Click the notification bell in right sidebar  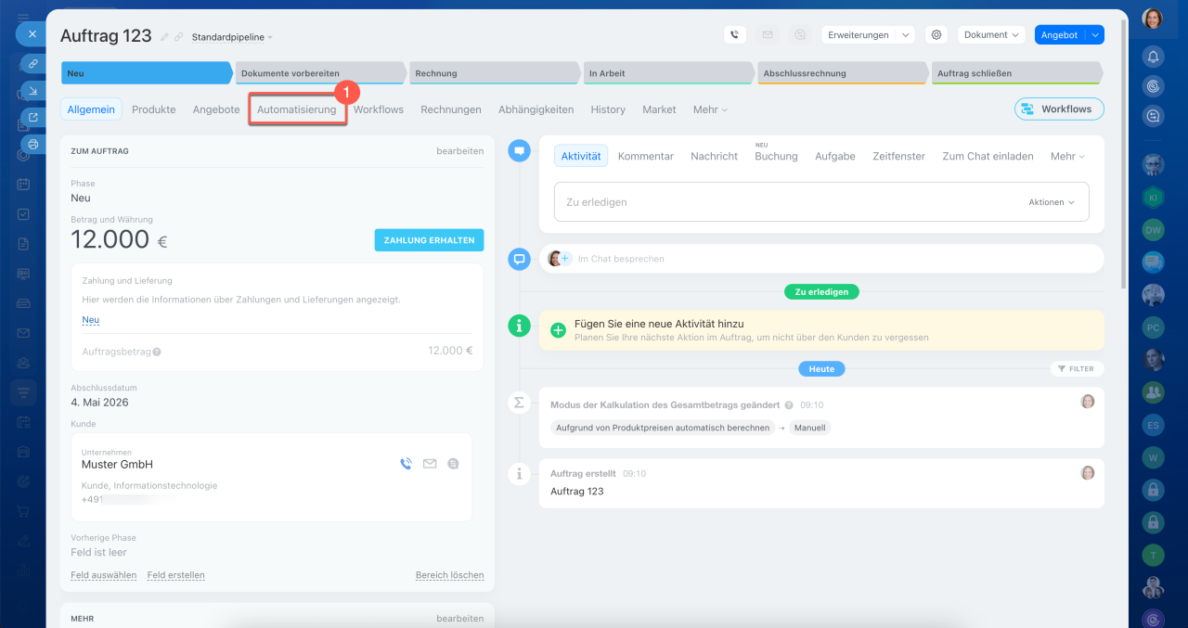(1153, 57)
